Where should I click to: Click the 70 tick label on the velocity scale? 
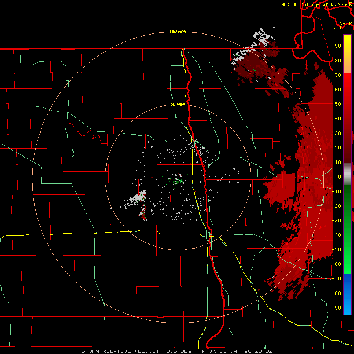coord(338,75)
